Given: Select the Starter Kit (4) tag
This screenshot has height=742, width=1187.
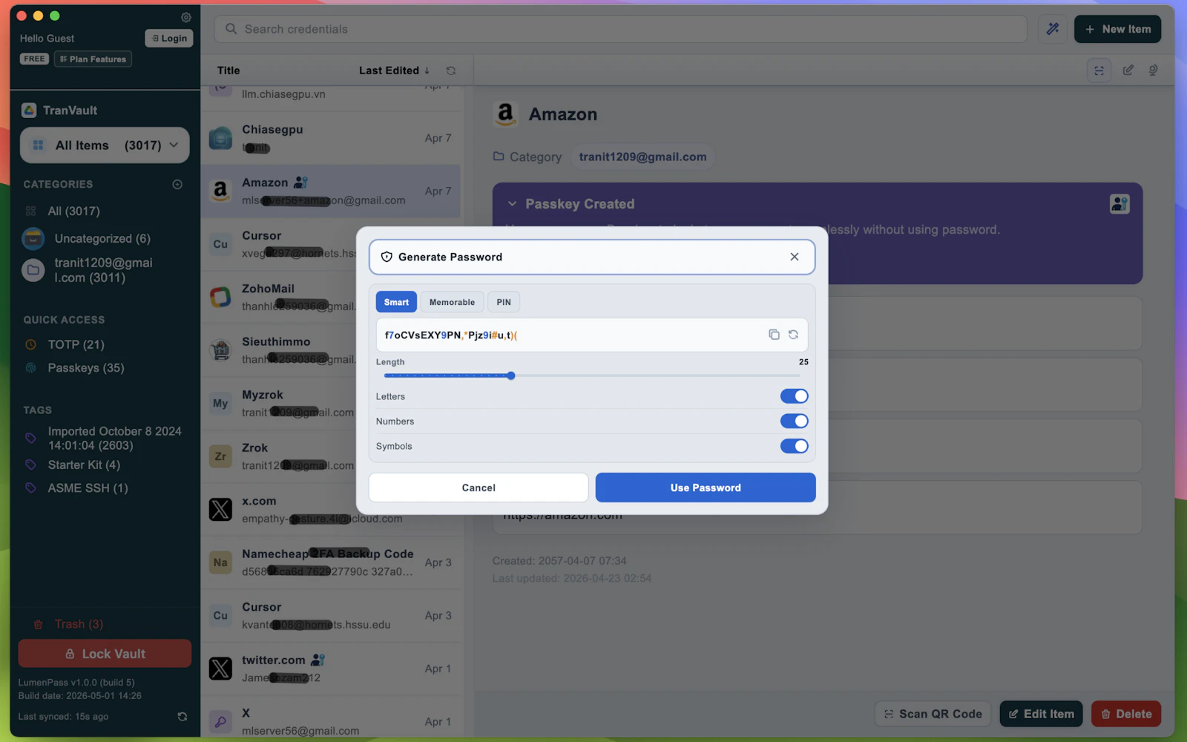Looking at the screenshot, I should point(84,464).
